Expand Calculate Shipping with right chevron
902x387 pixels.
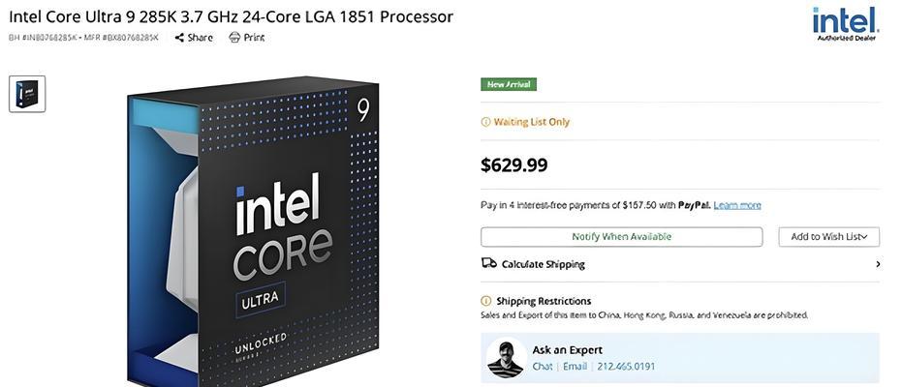click(x=878, y=264)
